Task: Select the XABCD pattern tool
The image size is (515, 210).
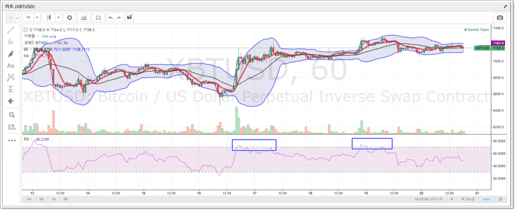Action: click(11, 77)
